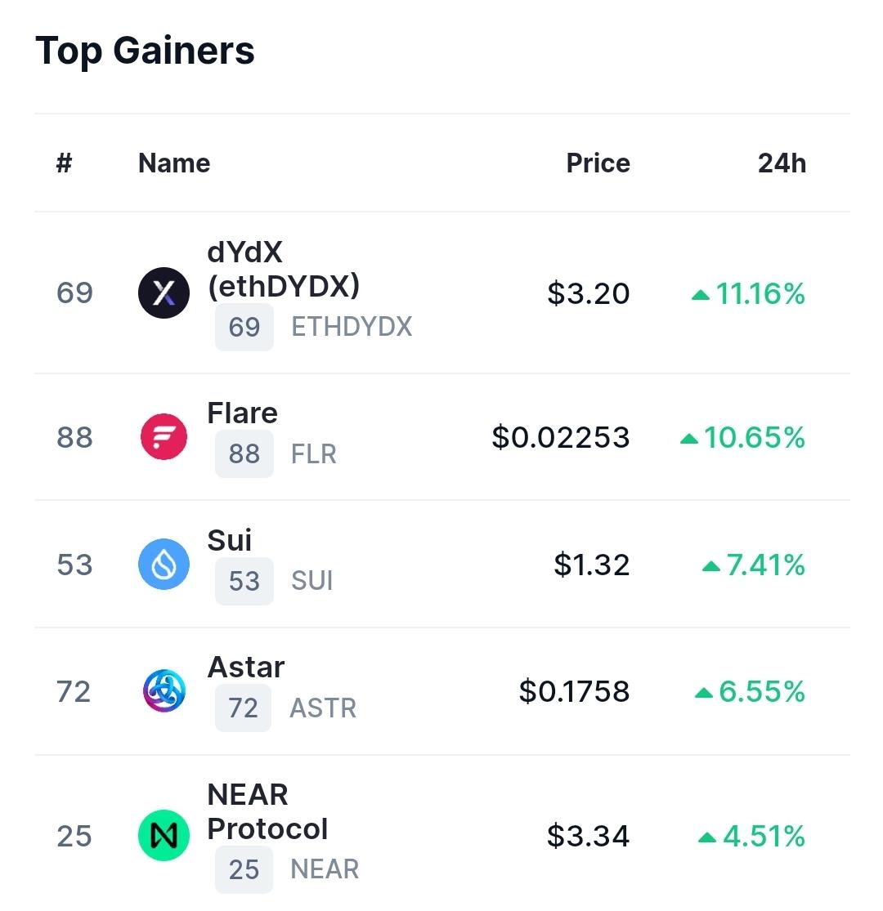Sort by the 24h column header
The image size is (883, 911).
click(782, 163)
